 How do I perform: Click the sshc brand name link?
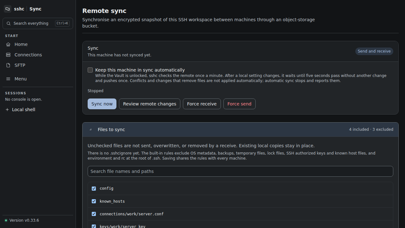(x=19, y=9)
